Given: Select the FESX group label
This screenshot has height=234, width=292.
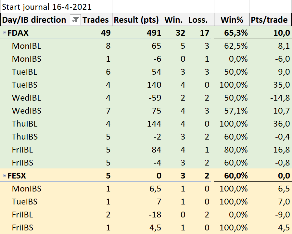Looking at the screenshot, I should 17,175.
